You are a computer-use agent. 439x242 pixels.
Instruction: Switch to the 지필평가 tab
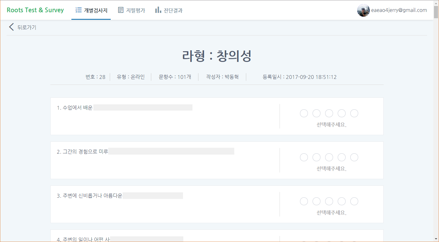[131, 10]
